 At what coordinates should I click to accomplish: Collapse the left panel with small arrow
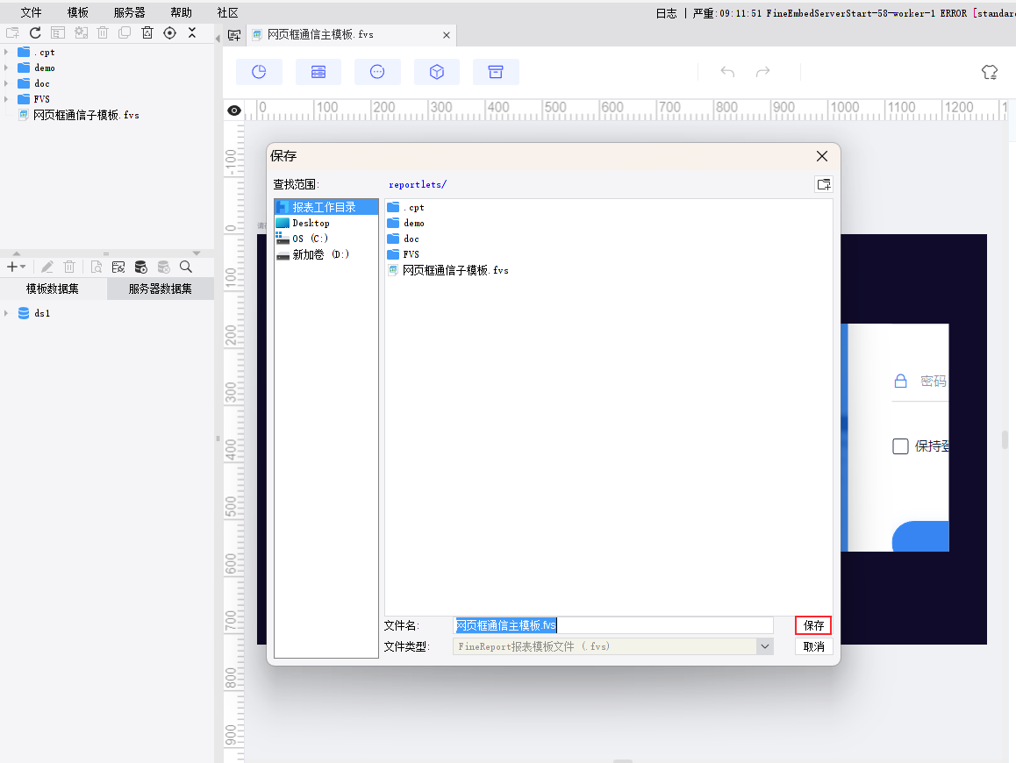pyautogui.click(x=218, y=39)
